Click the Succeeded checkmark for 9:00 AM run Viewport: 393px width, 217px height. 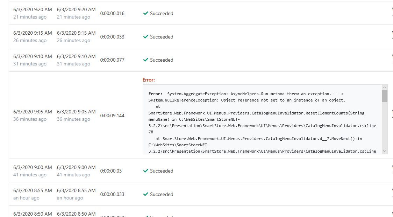[x=145, y=171]
